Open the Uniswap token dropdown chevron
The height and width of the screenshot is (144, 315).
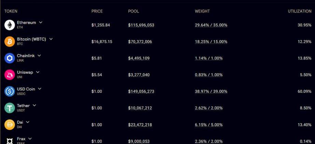click(38, 72)
